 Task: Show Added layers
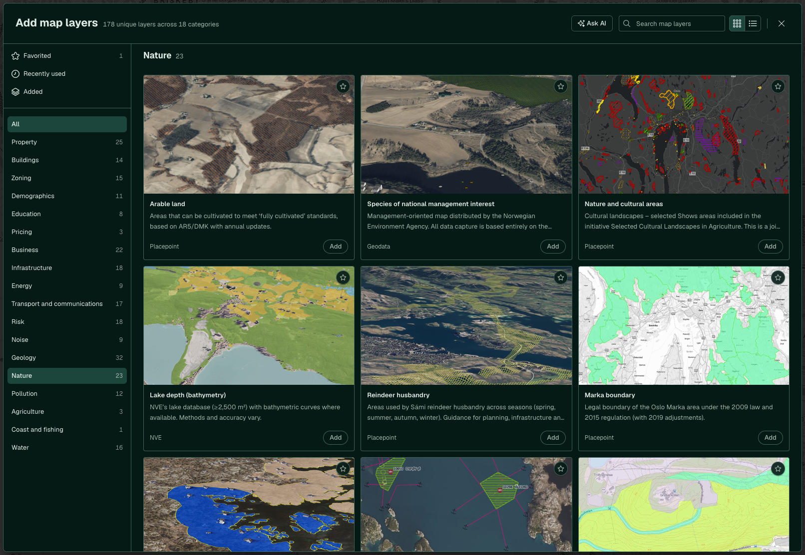pos(67,92)
